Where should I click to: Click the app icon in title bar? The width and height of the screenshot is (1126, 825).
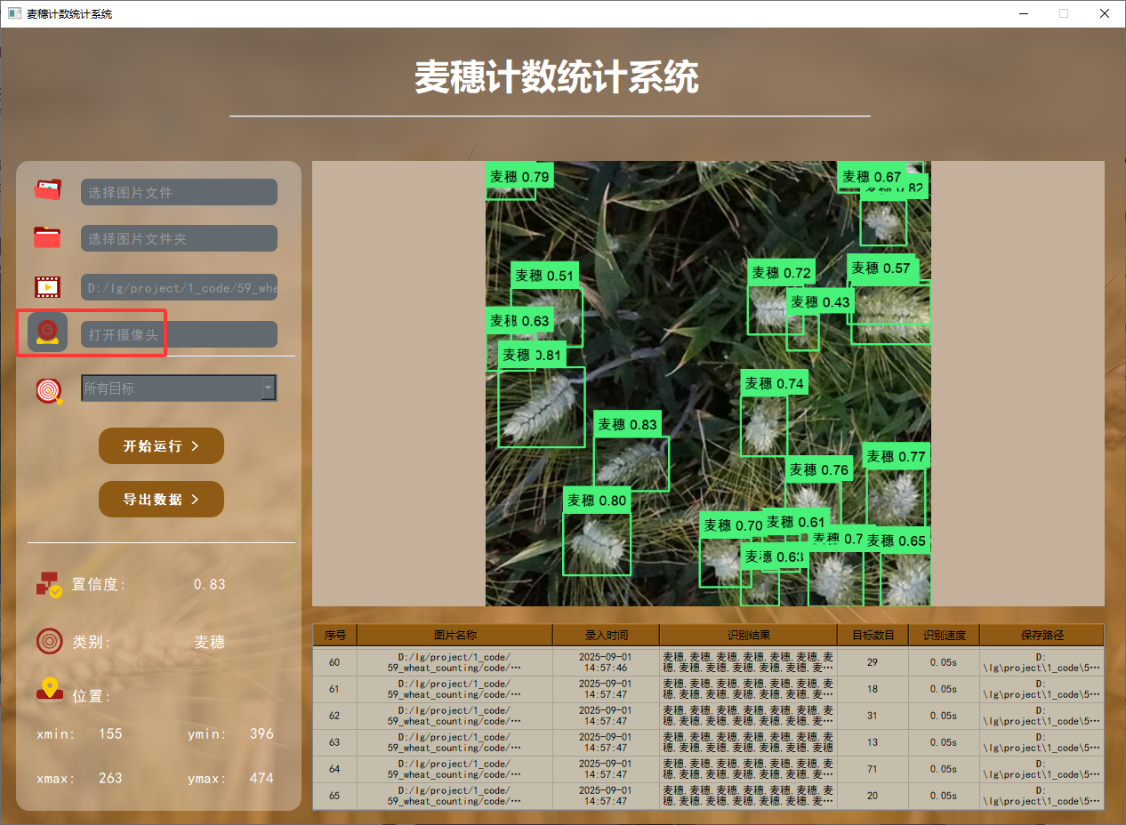click(14, 13)
